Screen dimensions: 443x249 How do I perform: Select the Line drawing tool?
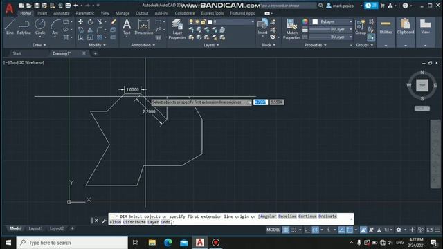tap(10, 27)
